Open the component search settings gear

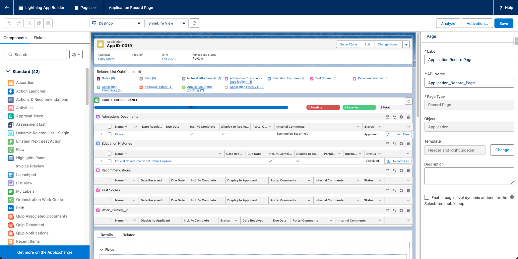click(76, 55)
